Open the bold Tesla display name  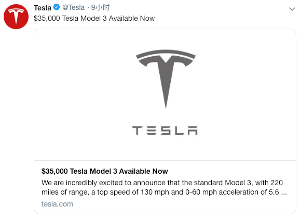[x=43, y=8]
